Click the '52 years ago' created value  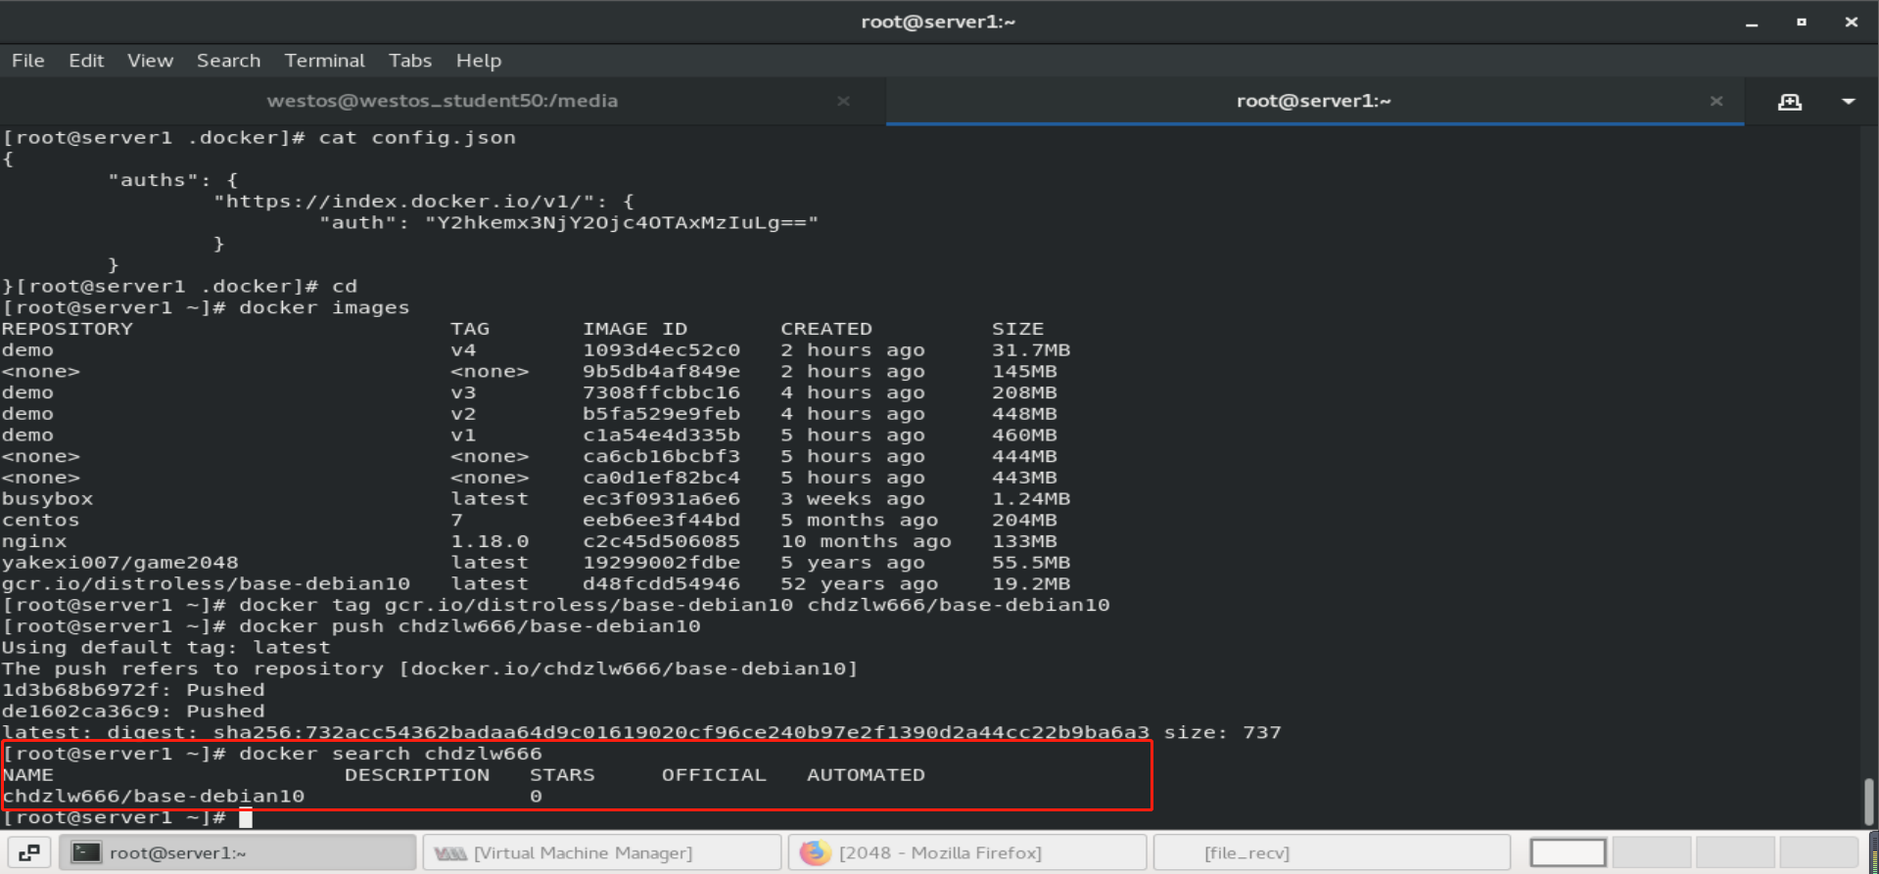point(859,584)
